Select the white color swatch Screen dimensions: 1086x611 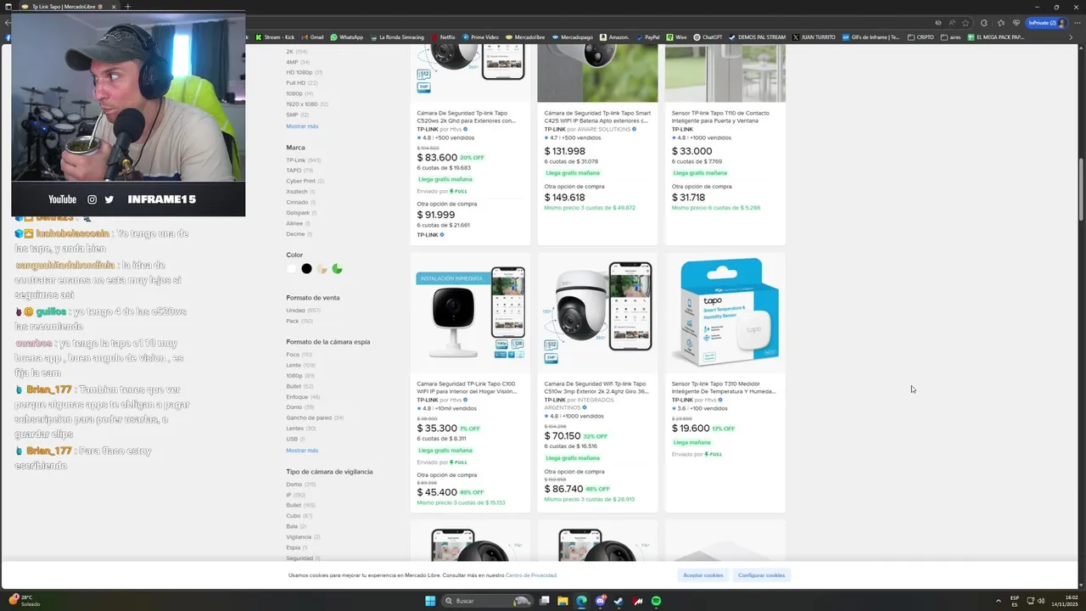click(291, 269)
